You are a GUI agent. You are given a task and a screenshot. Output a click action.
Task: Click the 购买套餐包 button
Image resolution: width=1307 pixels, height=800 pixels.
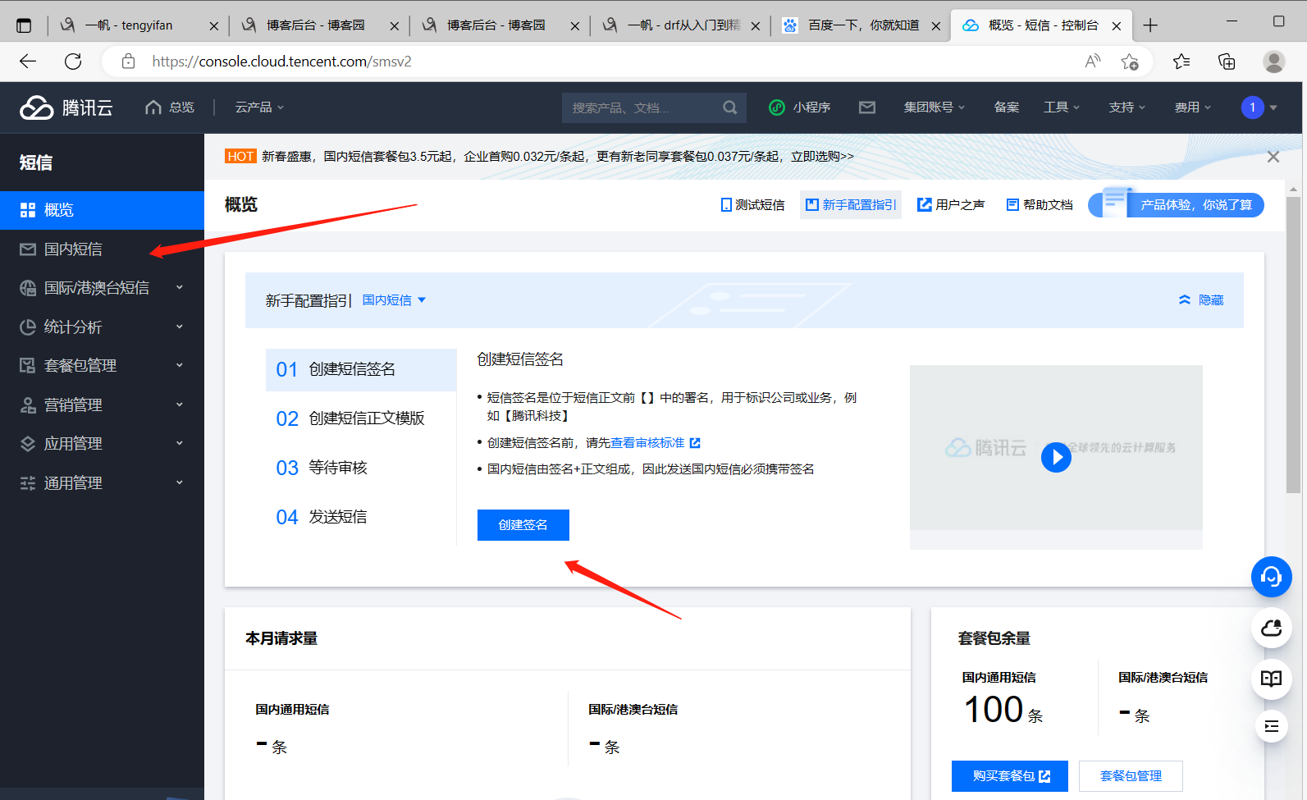tap(1010, 776)
